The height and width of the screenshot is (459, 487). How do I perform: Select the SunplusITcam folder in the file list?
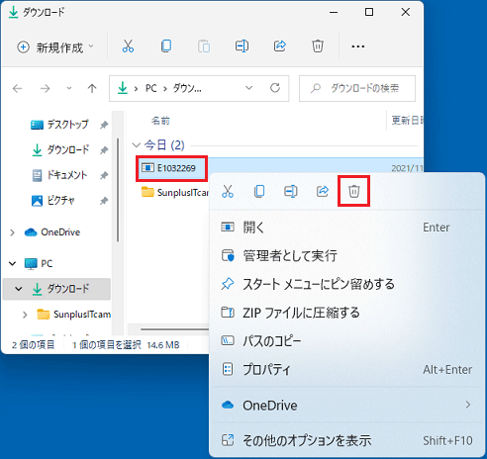click(175, 193)
